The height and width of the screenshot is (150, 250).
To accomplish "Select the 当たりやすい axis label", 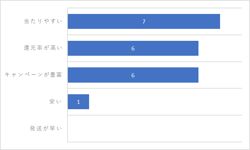I will click(43, 21).
